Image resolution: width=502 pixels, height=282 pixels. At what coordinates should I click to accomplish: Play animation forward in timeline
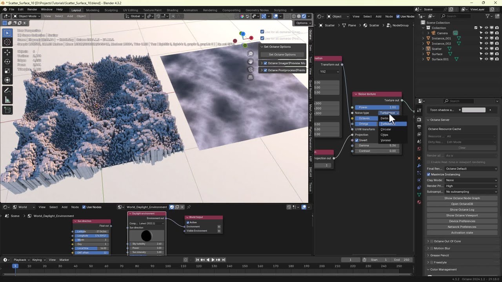coord(213,260)
